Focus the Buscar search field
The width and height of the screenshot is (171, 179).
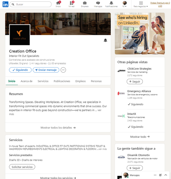pos(31,4)
